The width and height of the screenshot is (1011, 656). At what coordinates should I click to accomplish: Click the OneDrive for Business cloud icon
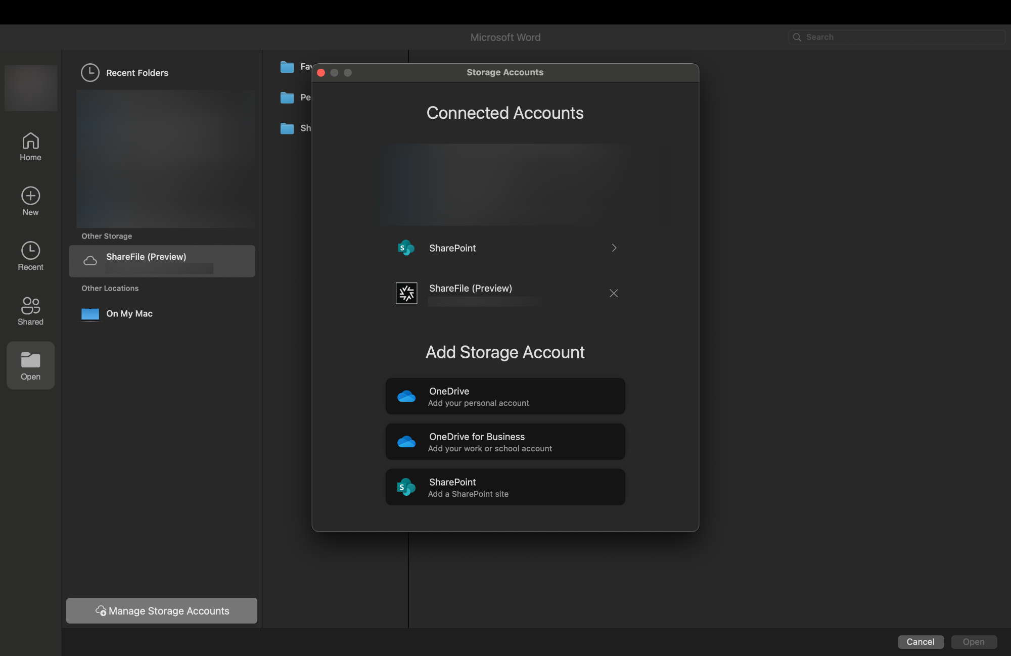point(406,442)
